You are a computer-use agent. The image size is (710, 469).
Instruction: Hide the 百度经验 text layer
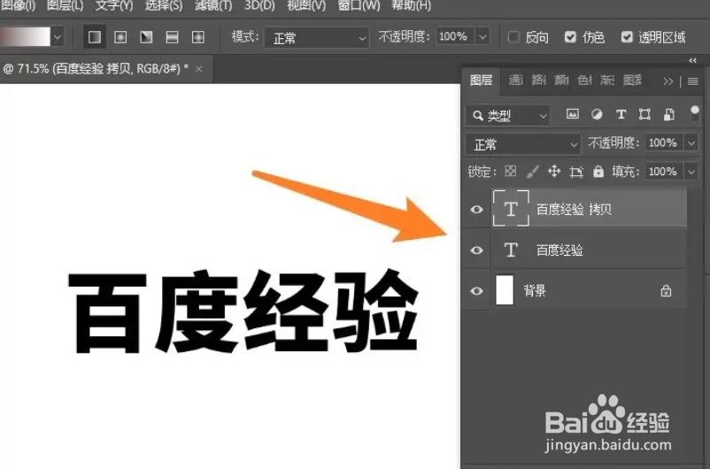[x=476, y=250]
